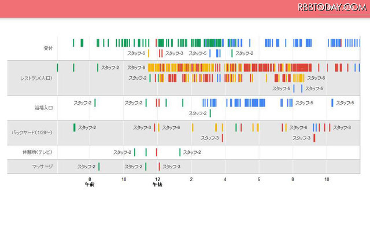Select the レストラン(入口) row label
This screenshot has width=370, height=228.
pos(36,78)
